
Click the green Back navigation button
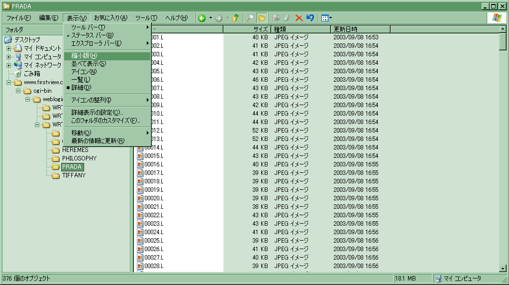coord(202,18)
